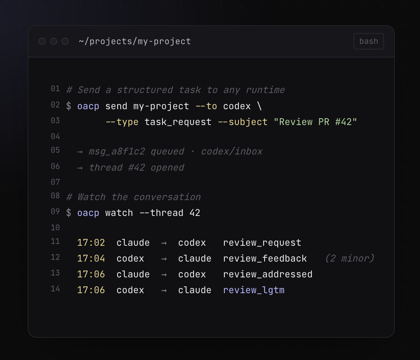
Task: Click line number 09
Action: click(55, 212)
